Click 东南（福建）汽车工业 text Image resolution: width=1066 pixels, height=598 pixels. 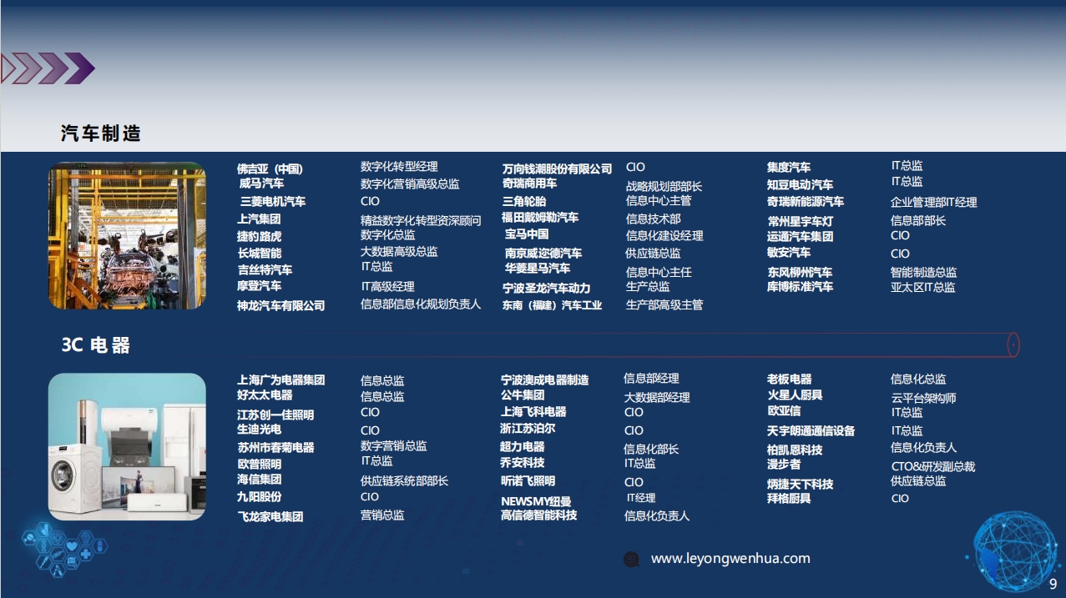pyautogui.click(x=552, y=306)
